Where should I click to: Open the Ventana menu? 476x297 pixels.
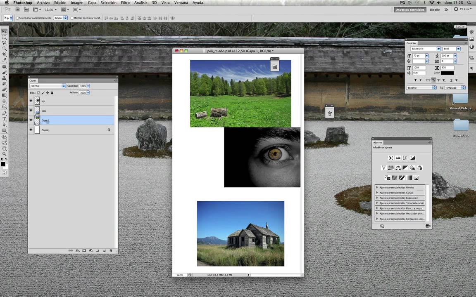tap(181, 2)
